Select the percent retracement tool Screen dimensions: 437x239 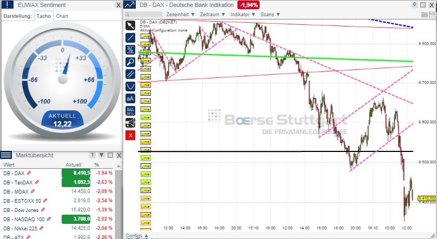point(130,50)
